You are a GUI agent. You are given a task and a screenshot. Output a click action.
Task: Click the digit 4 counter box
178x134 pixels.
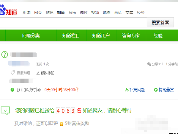pos(58,111)
